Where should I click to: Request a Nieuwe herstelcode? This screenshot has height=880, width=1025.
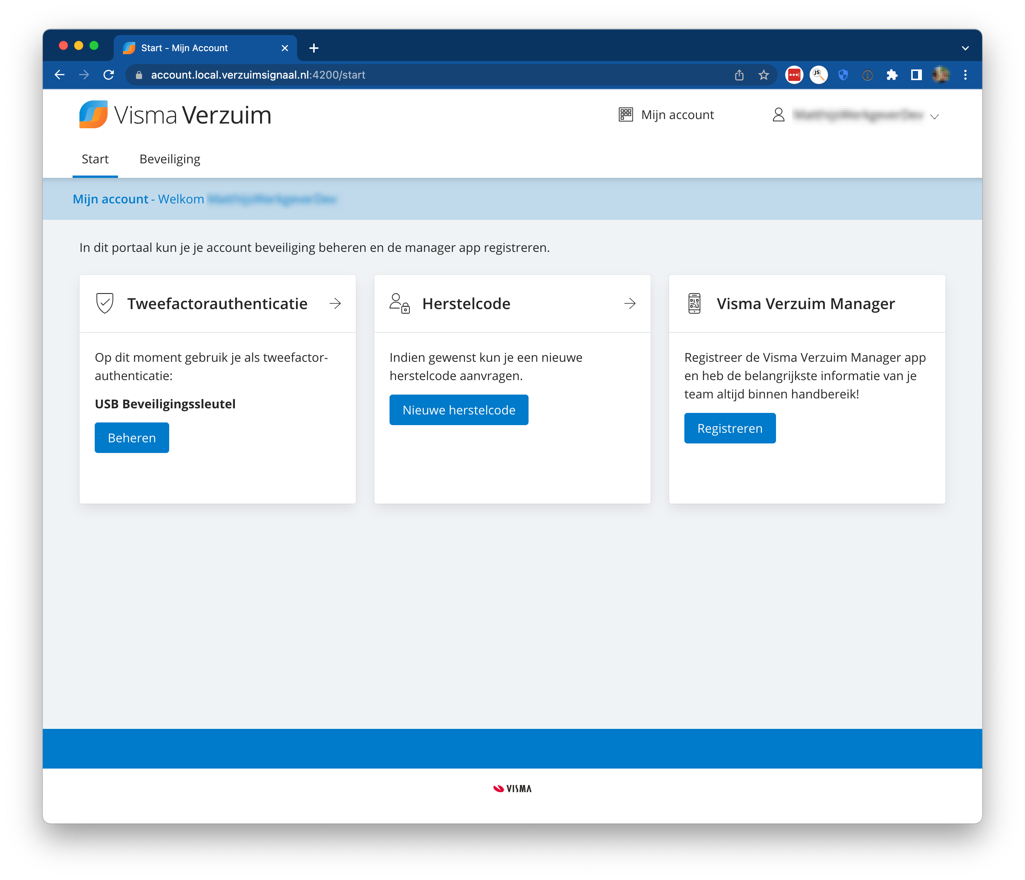pos(459,409)
